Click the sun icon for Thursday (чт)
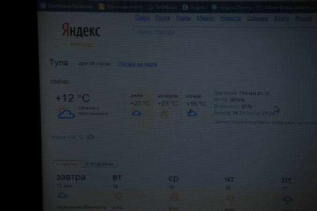The image size is (317, 211). pyautogui.click(x=230, y=198)
